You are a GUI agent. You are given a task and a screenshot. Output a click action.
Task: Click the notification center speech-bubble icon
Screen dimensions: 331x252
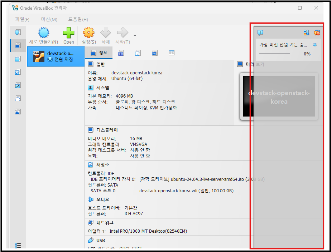pyautogui.click(x=260, y=33)
